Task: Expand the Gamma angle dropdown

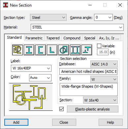Action: point(103,18)
